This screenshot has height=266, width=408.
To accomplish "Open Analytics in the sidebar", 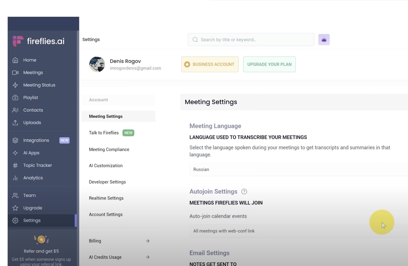I will 33,178.
